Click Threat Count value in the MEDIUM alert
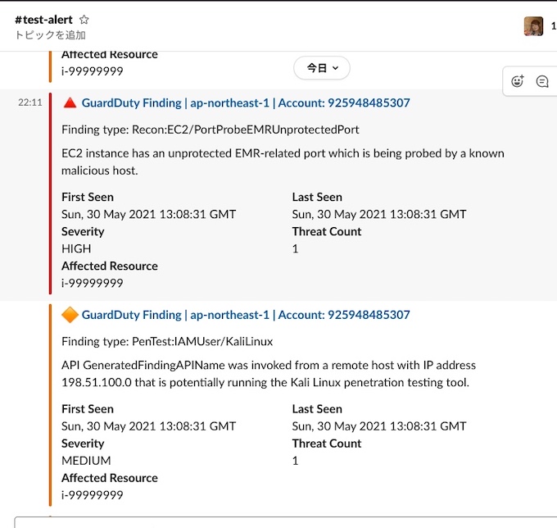The height and width of the screenshot is (528, 557). click(295, 461)
